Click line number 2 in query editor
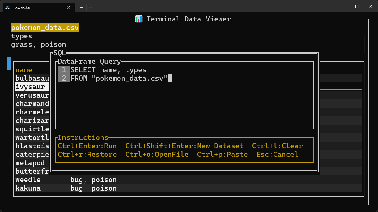 point(64,78)
